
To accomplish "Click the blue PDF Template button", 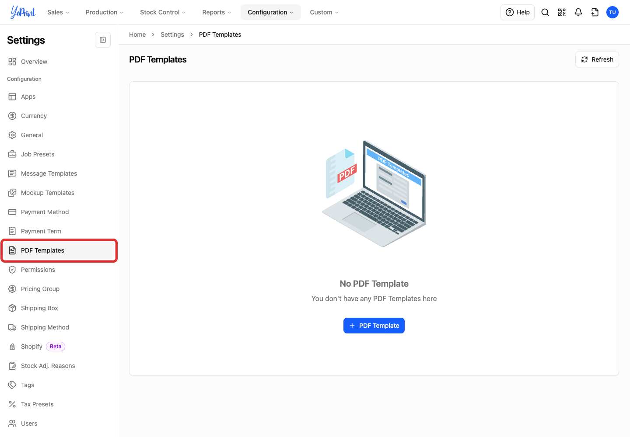I will coord(374,326).
